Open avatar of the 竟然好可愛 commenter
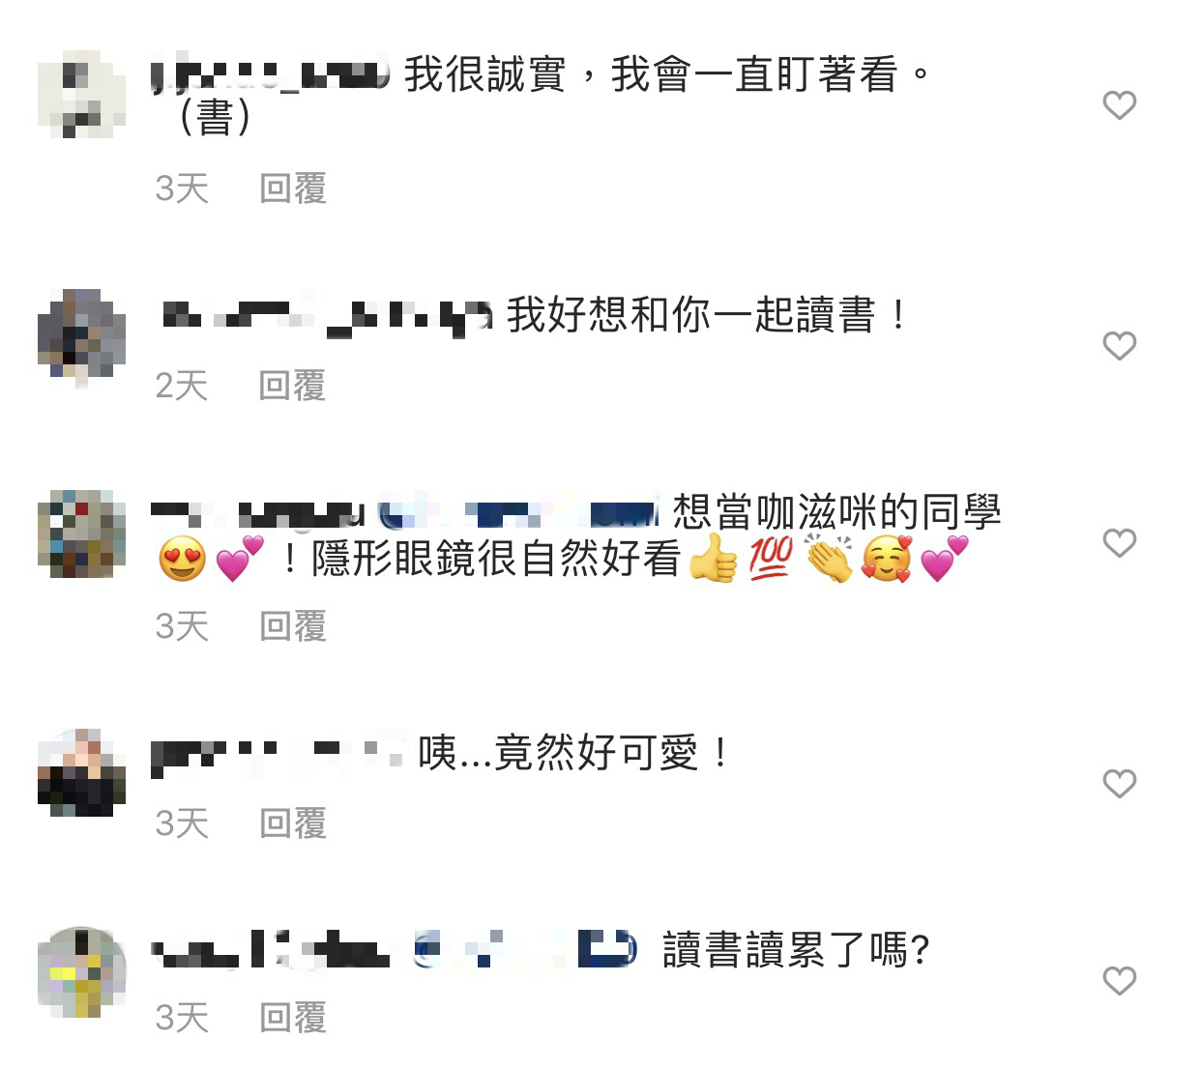This screenshot has height=1068, width=1201. (81, 773)
